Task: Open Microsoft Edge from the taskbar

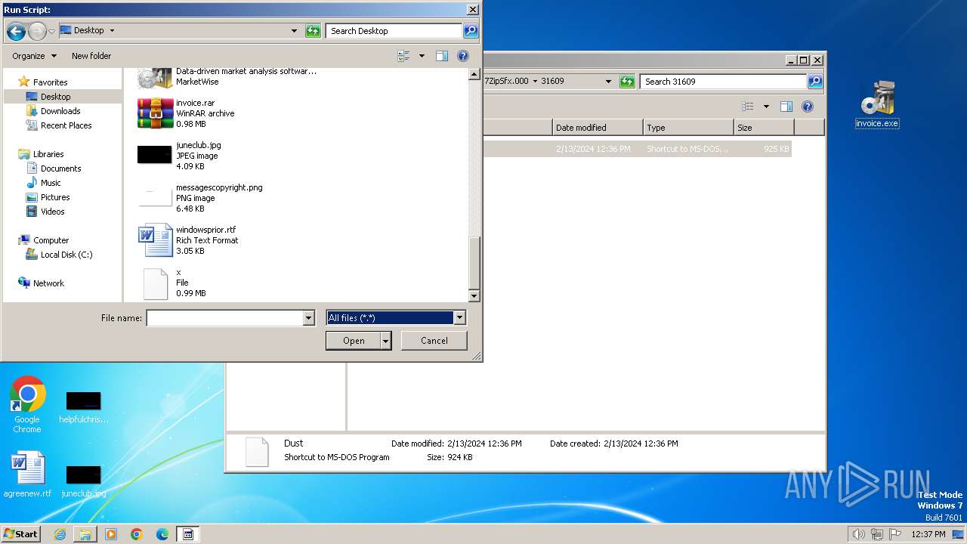Action: (x=162, y=534)
